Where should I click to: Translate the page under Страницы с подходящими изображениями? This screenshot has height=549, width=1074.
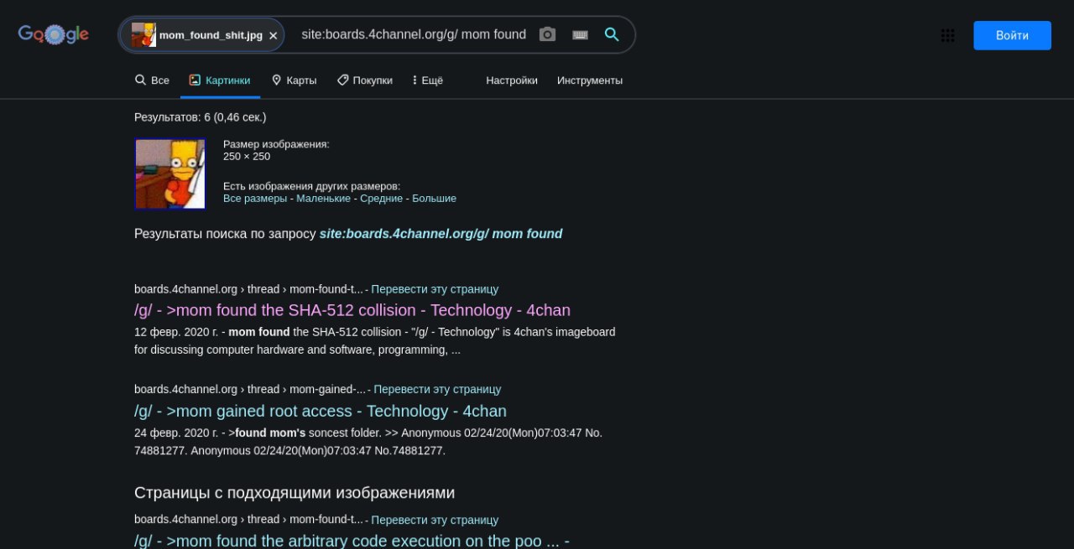(435, 520)
